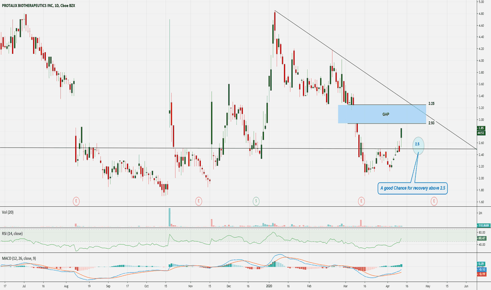Select the blue GAP rectangle
Image resolution: width=491 pixels, height=290 pixels.
point(382,114)
